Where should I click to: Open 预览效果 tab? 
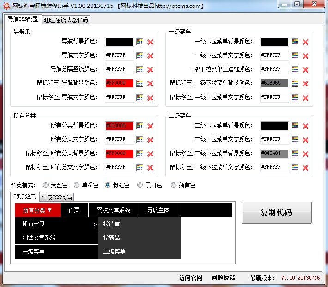24,196
